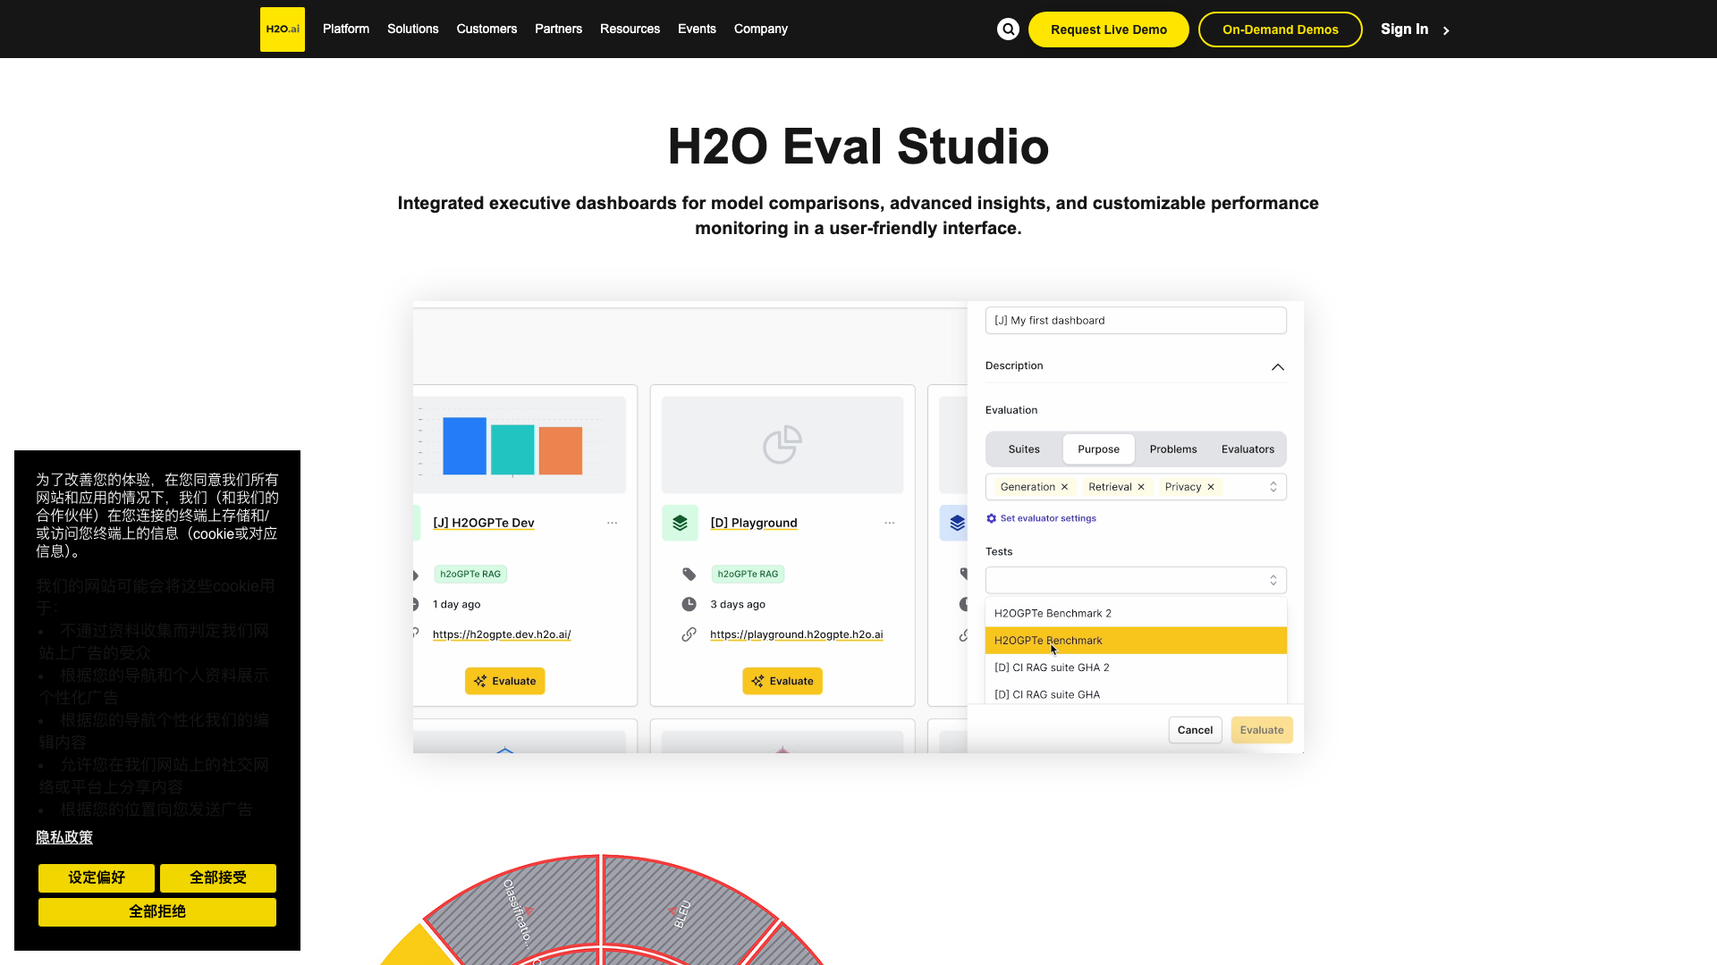Click the dashboard name input field

pos(1136,321)
